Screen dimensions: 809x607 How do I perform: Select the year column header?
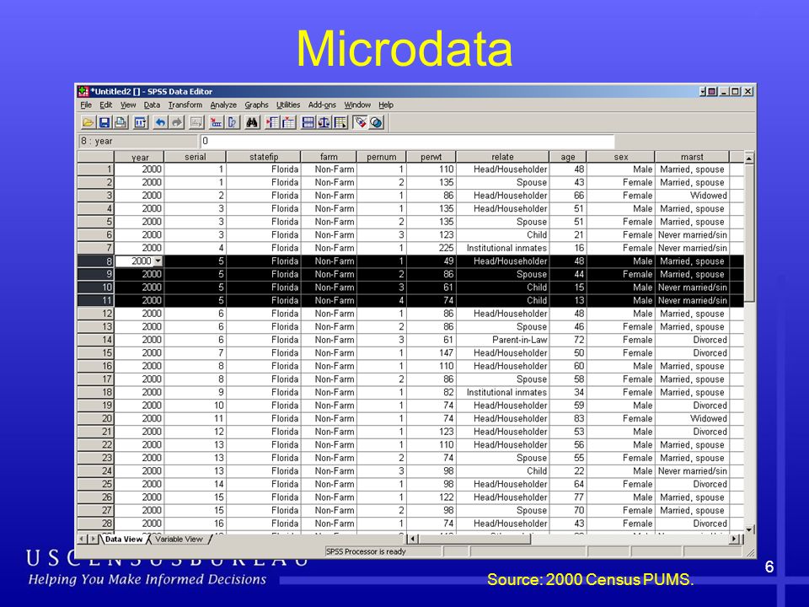point(139,157)
